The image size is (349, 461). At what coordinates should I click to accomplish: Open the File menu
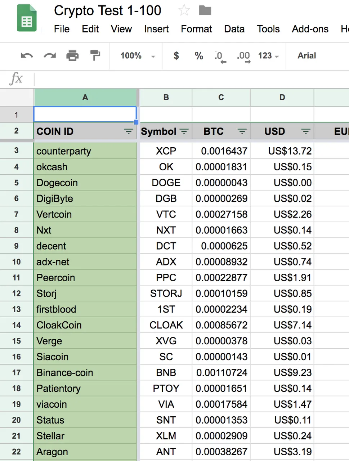62,29
